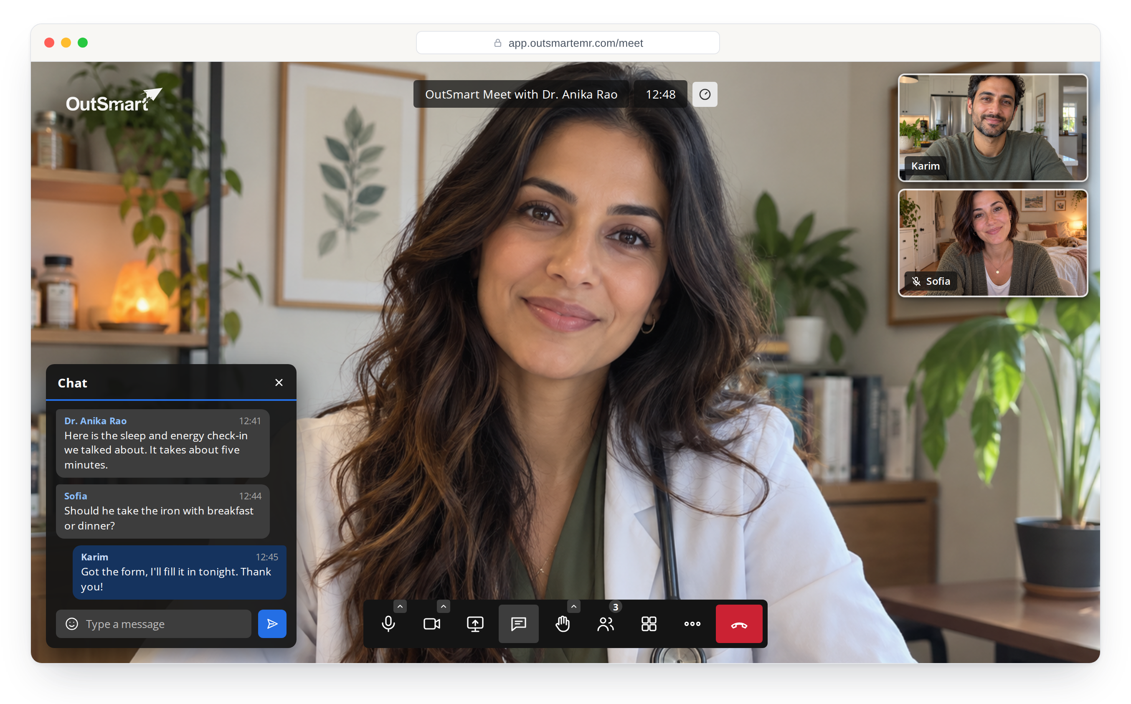The width and height of the screenshot is (1131, 704).
Task: Select Karim's video thumbnail
Action: point(993,127)
